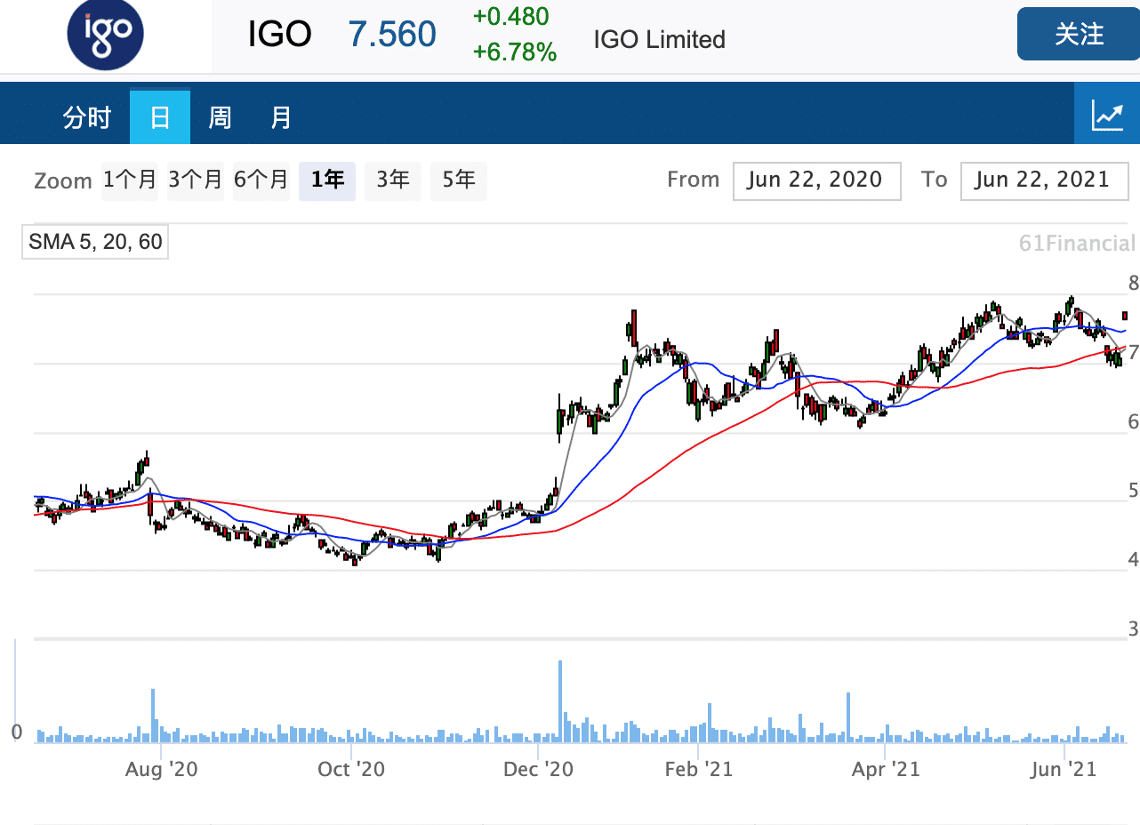Click the Dec '20 axis label
The width and height of the screenshot is (1140, 825).
pyautogui.click(x=540, y=769)
